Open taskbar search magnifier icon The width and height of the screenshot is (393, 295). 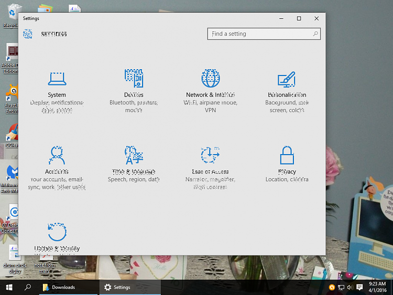(x=28, y=287)
